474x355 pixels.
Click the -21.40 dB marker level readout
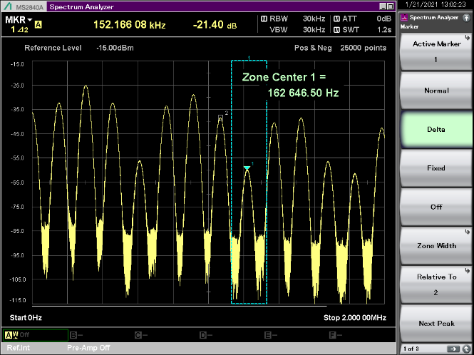[215, 24]
